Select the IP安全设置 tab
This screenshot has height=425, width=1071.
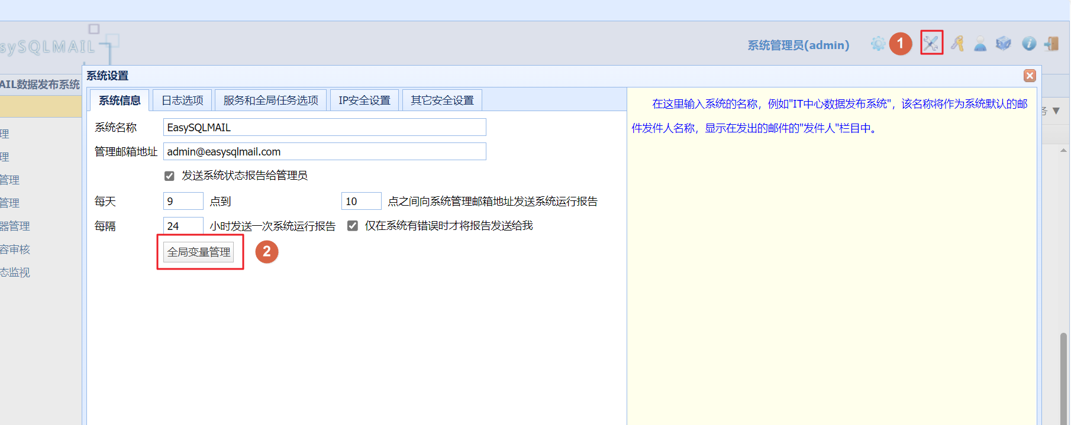(364, 100)
